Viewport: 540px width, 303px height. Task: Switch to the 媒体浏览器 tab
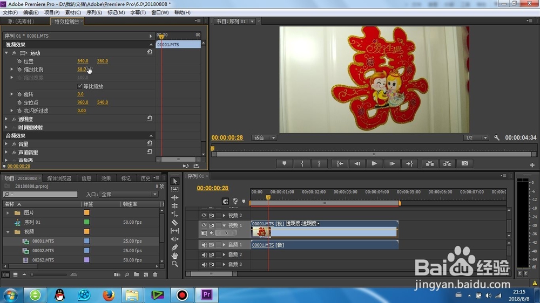point(59,178)
